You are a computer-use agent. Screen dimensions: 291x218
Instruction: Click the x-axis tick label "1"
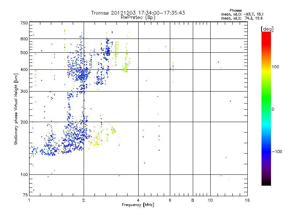[x=29, y=200]
